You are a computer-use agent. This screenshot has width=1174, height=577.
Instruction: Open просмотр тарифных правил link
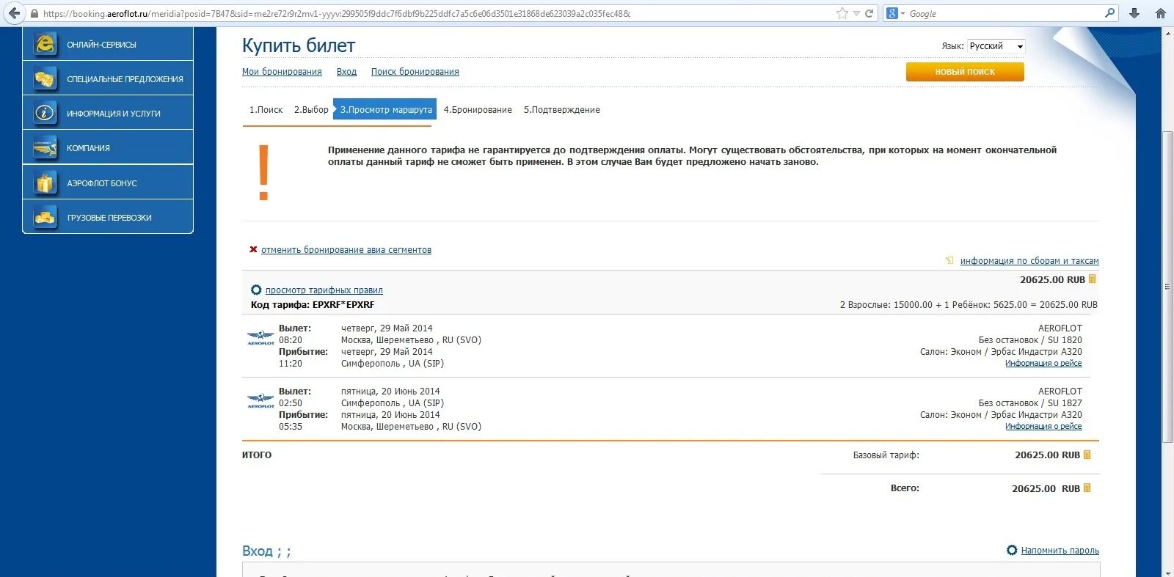coord(324,290)
